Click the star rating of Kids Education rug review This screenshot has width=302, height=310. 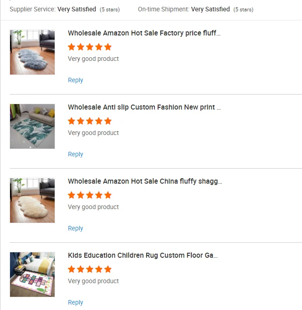(90, 269)
